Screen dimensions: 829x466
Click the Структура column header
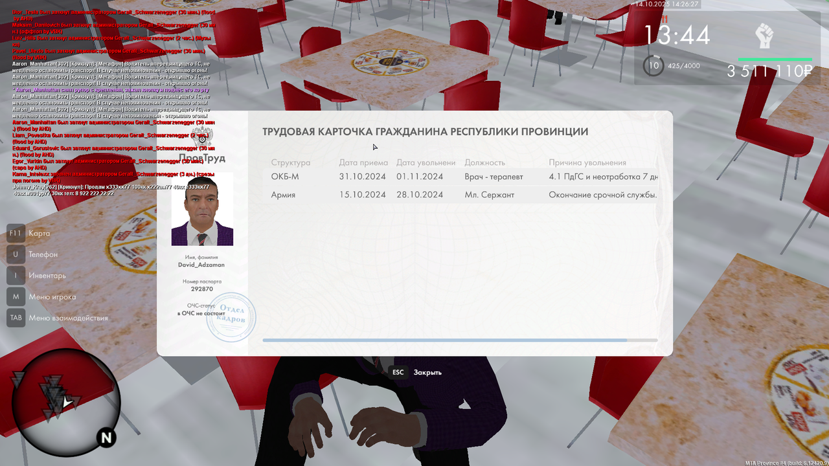(x=291, y=162)
